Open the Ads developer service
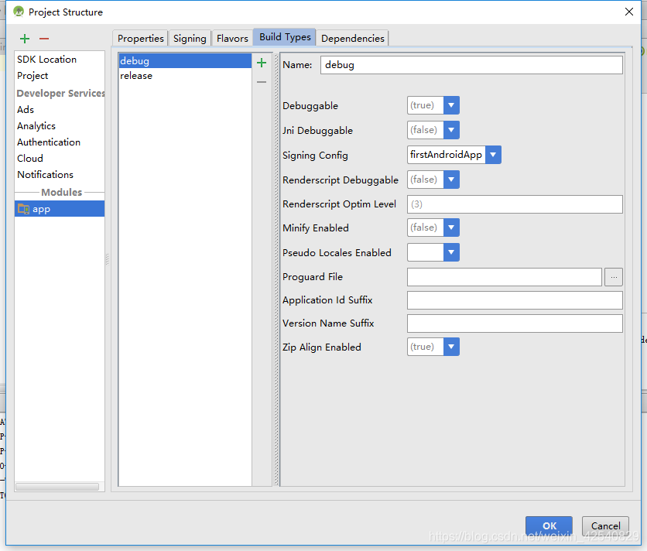This screenshot has height=551, width=647. coord(60,110)
